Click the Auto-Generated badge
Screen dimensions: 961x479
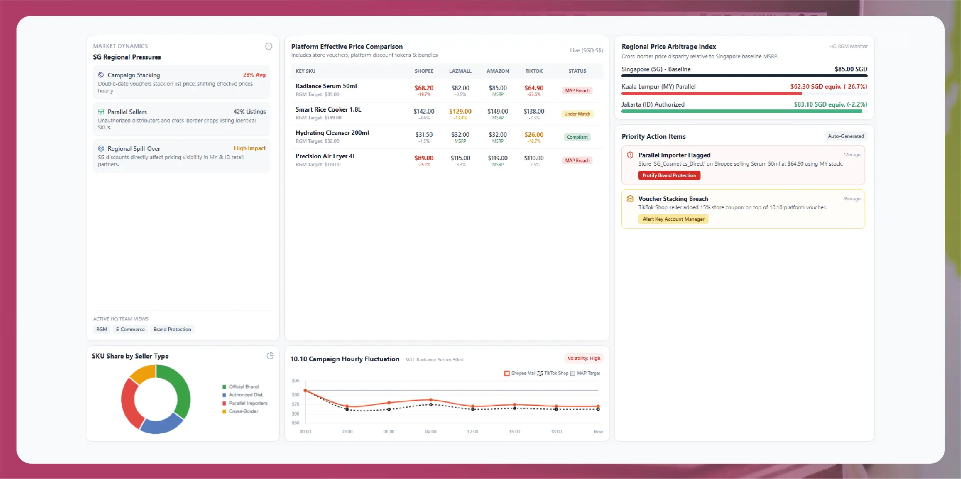tap(846, 136)
